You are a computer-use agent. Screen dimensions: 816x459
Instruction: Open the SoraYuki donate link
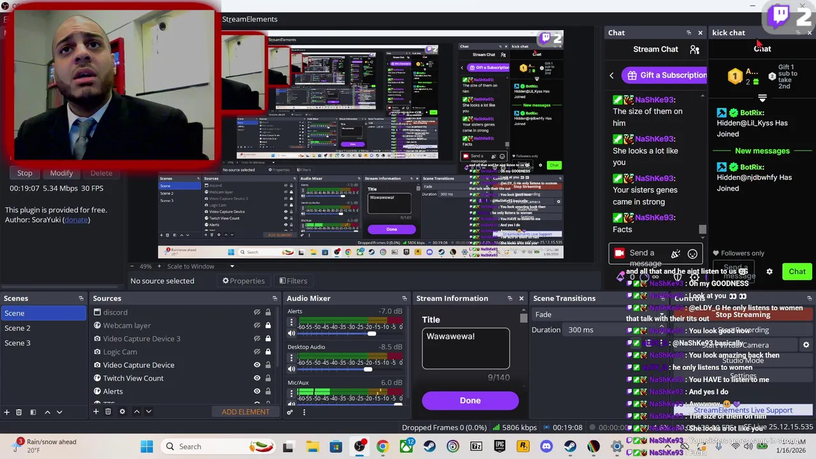click(x=76, y=220)
